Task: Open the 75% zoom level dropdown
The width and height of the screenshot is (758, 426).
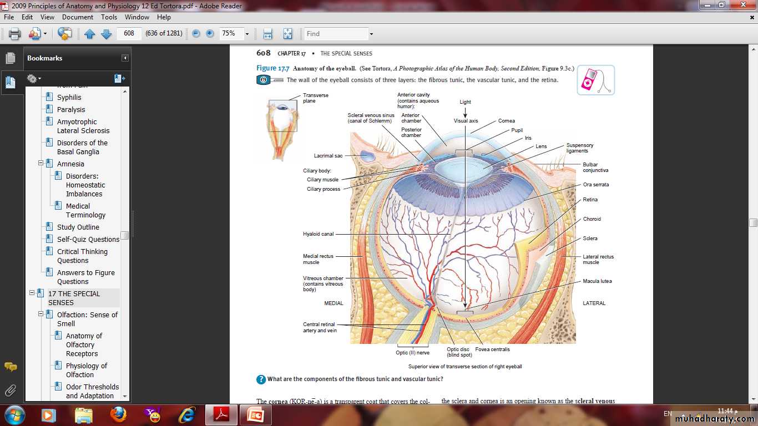Action: pos(247,34)
